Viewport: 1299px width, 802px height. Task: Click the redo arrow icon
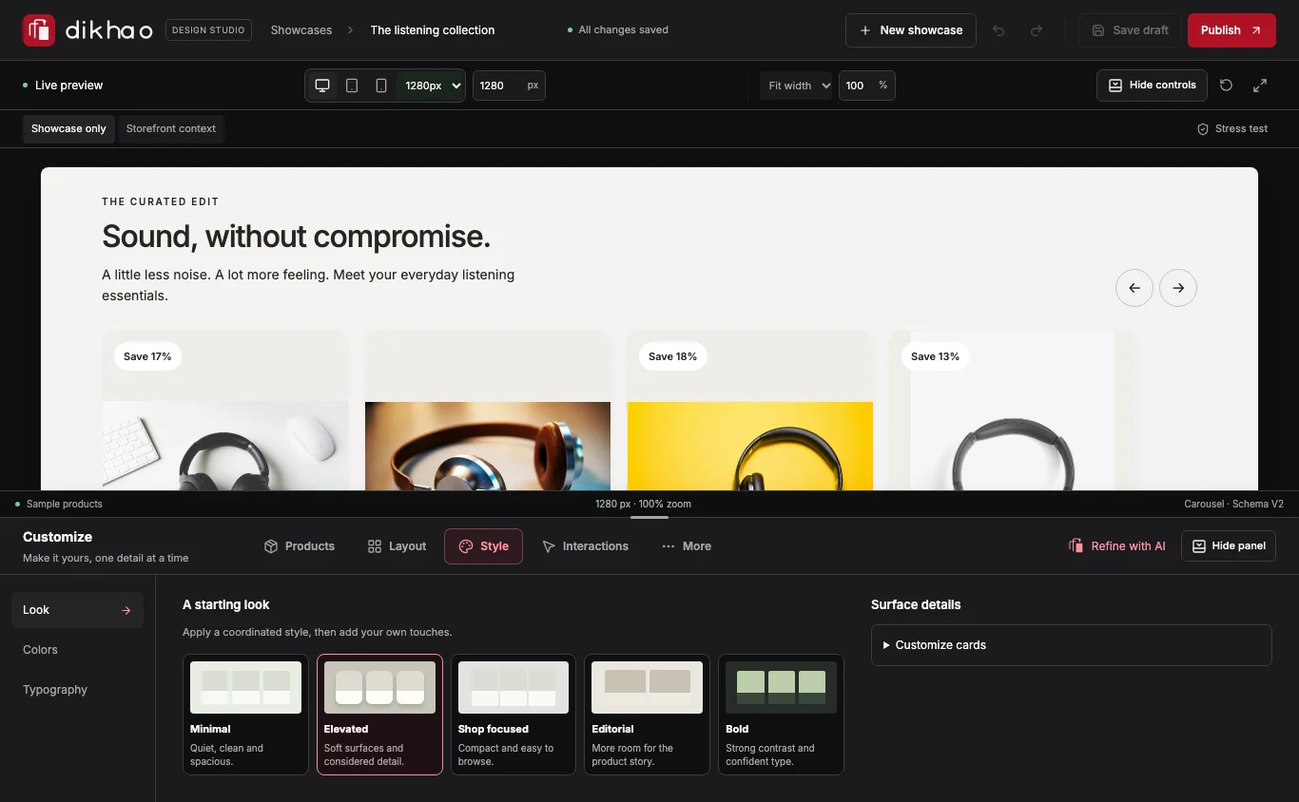(x=1037, y=30)
